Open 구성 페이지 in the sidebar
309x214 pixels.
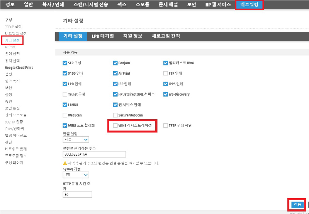coord(14,163)
